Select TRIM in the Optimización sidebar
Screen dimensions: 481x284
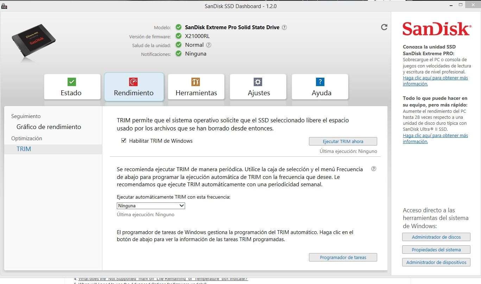(53, 149)
